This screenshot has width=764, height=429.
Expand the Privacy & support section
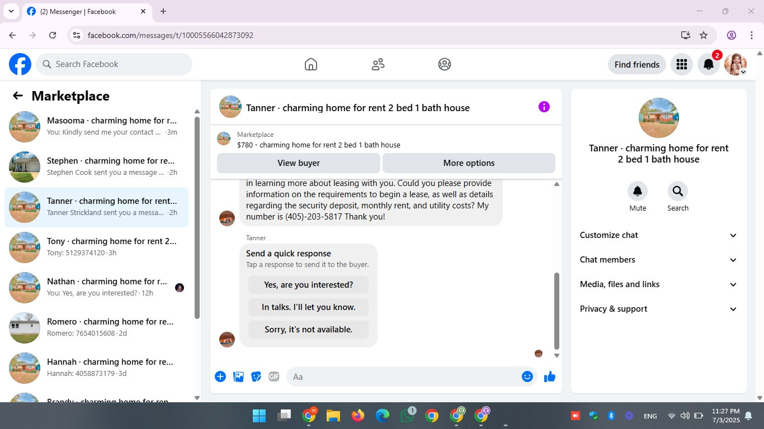(659, 309)
